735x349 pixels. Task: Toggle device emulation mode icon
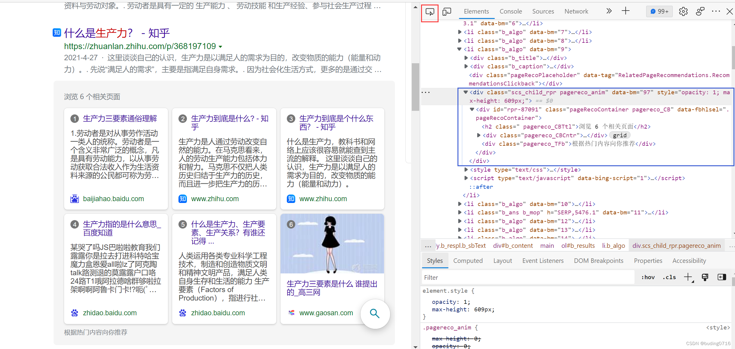(447, 12)
